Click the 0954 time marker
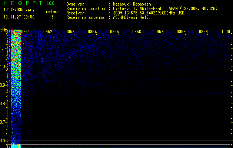Image resolution: width=233 pixels, height=148 pixels. click(x=92, y=32)
